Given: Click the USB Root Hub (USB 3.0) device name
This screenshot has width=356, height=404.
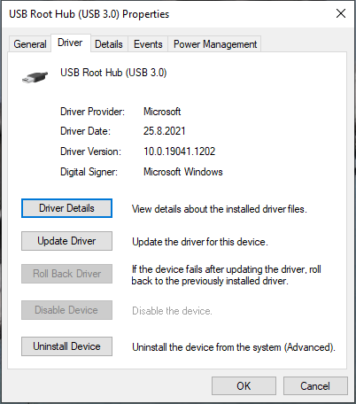Looking at the screenshot, I should [113, 73].
